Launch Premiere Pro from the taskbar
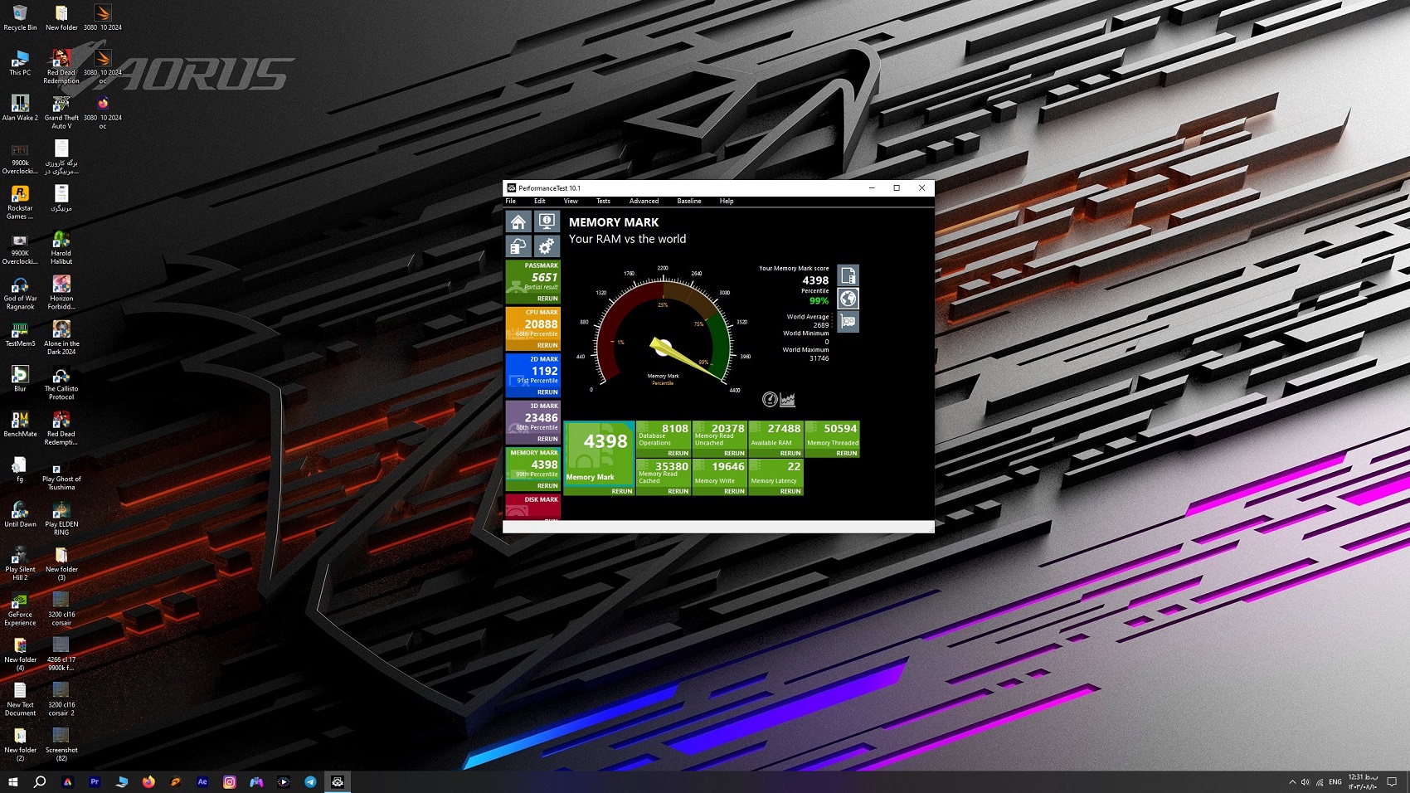Image resolution: width=1410 pixels, height=793 pixels. click(x=95, y=781)
